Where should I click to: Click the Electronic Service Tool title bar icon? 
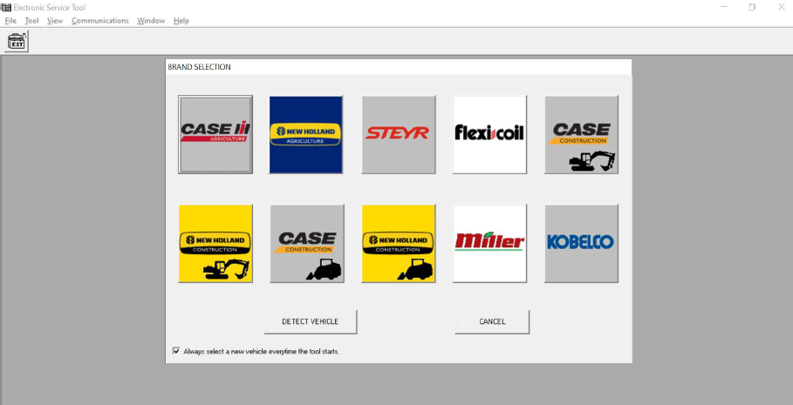pyautogui.click(x=6, y=7)
